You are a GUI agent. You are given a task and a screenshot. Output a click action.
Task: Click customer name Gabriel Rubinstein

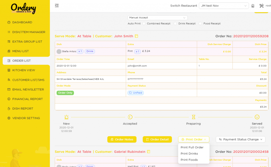[x=130, y=152]
